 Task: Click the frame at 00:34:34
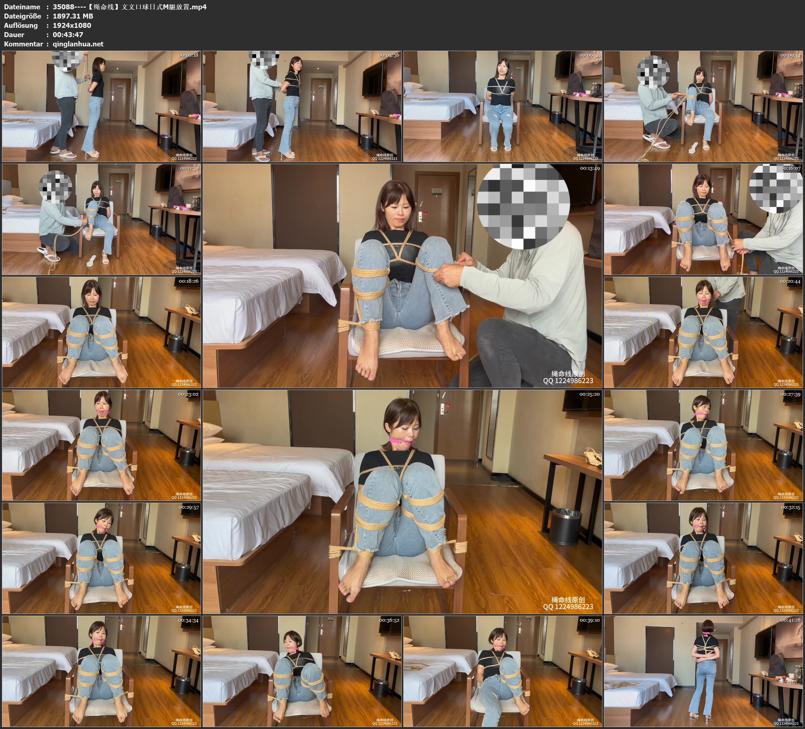101,672
